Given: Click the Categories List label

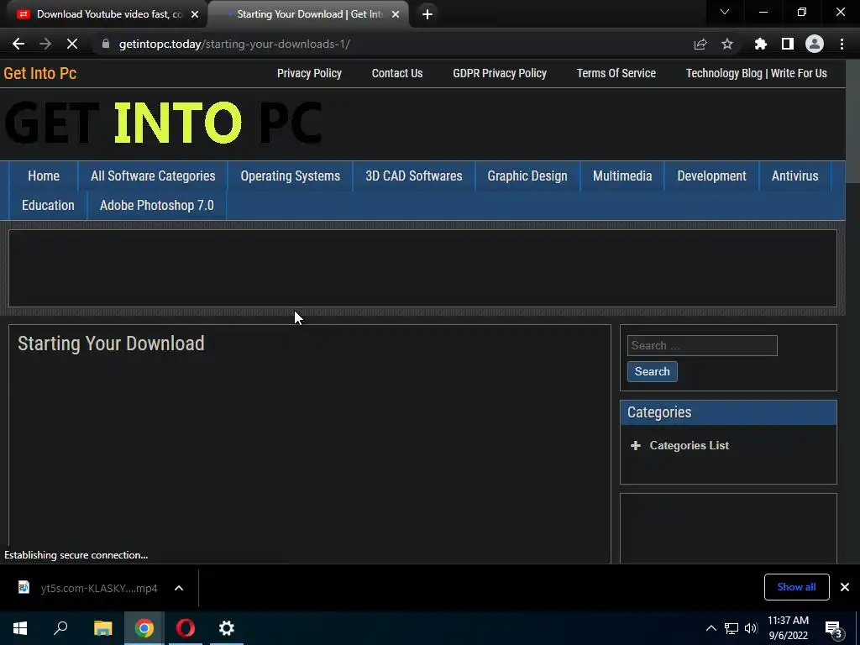Looking at the screenshot, I should (x=690, y=445).
